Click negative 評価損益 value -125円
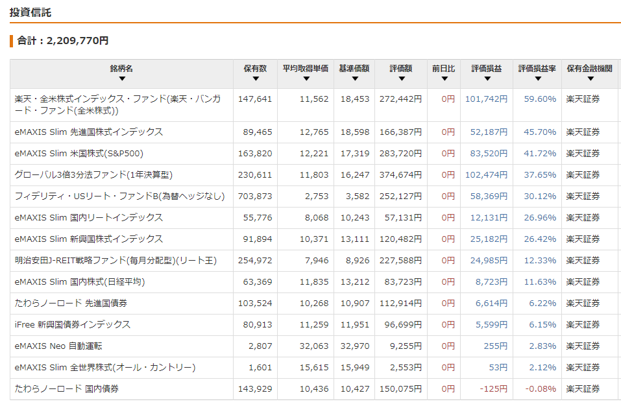621x417 pixels. click(493, 388)
